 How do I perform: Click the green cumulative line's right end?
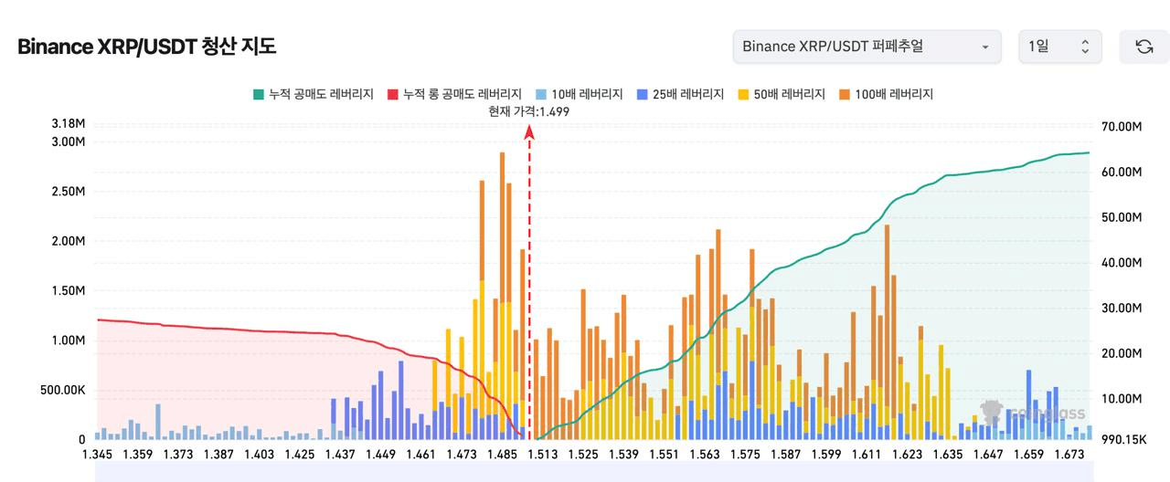(x=1088, y=153)
